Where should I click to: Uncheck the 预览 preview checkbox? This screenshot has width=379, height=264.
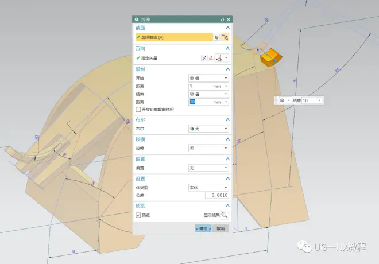pyautogui.click(x=138, y=215)
